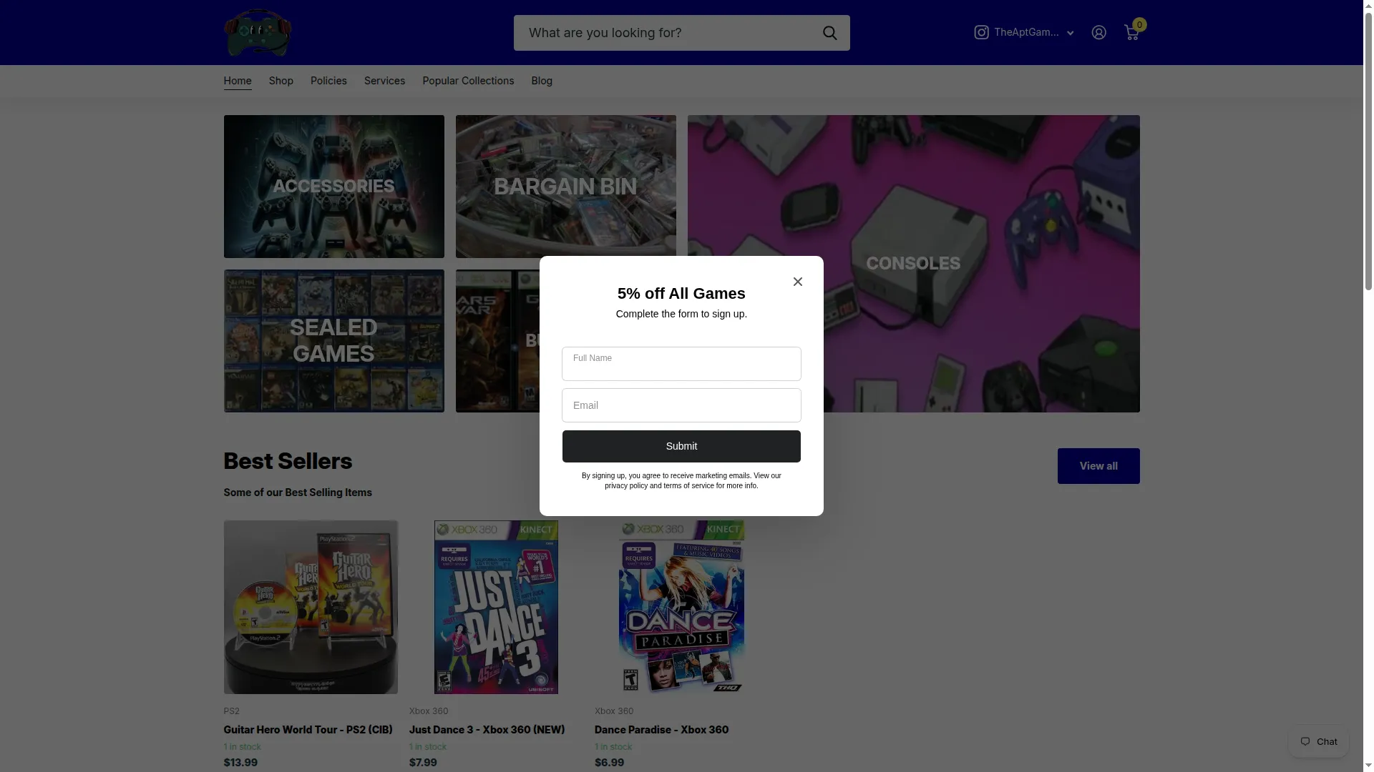This screenshot has width=1374, height=772.
Task: Open Dance Paradise - Xbox 360 title
Action: (x=661, y=730)
